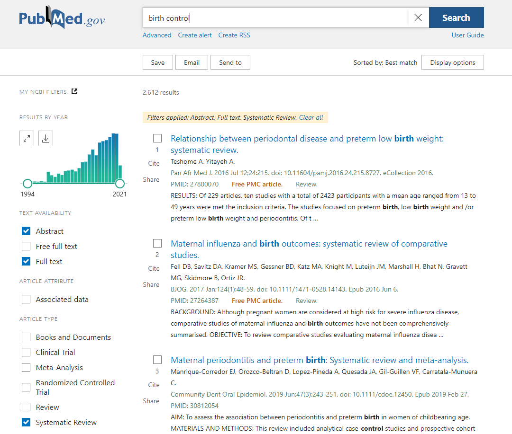
Task: Uncheck the Abstract filter
Action: (x=26, y=231)
